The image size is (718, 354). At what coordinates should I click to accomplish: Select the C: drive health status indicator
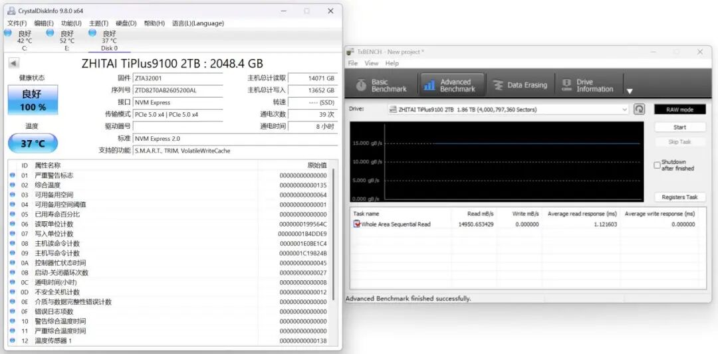pyautogui.click(x=8, y=33)
